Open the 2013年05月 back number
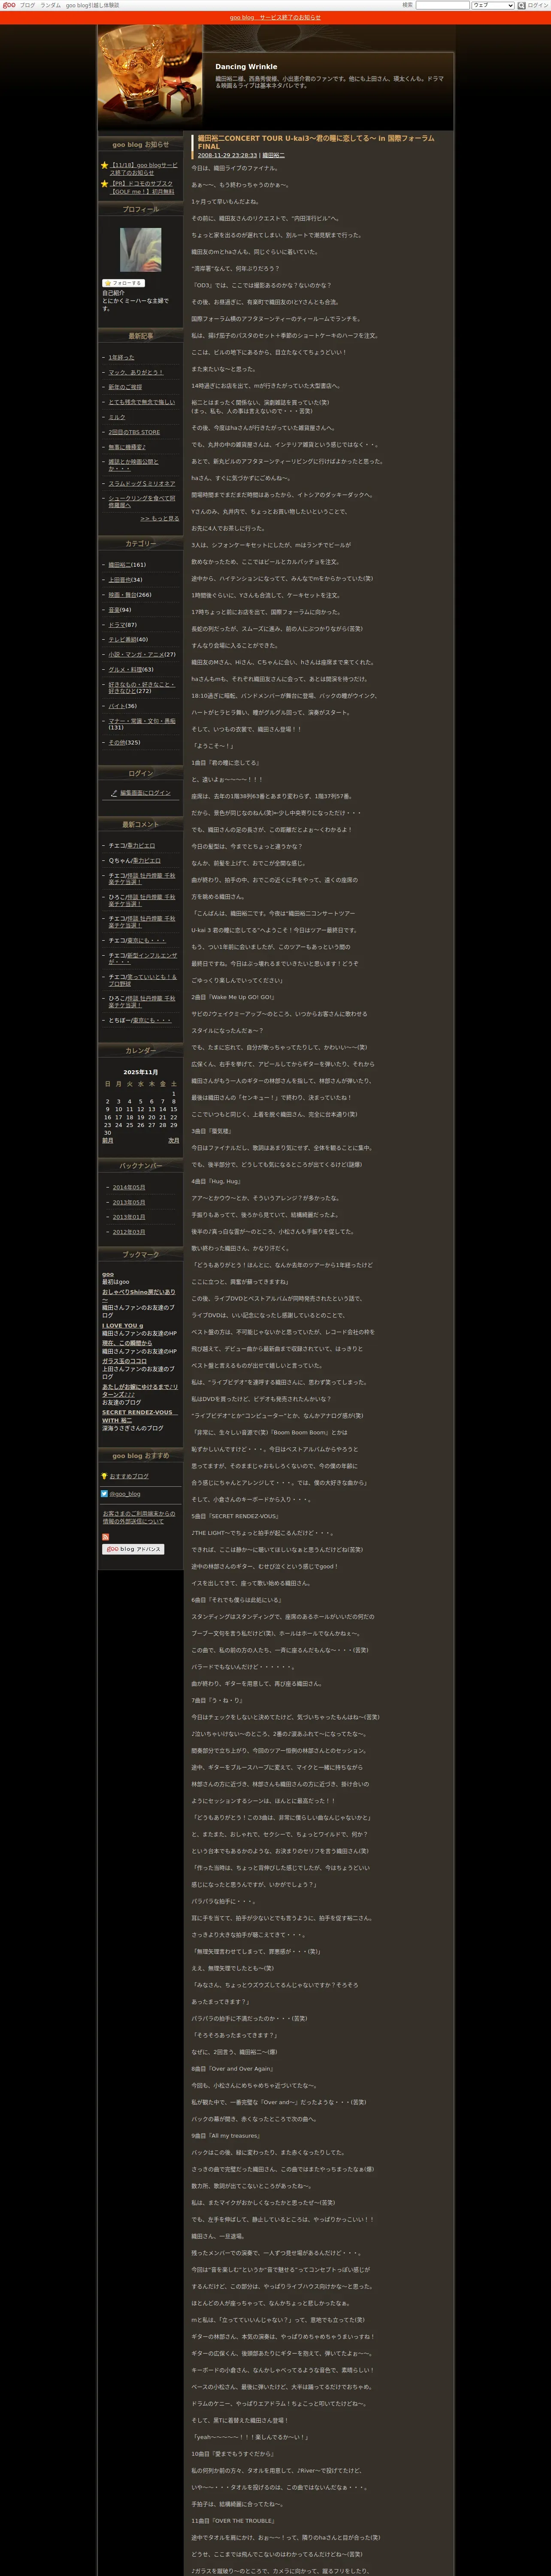551x2576 pixels. [129, 1202]
